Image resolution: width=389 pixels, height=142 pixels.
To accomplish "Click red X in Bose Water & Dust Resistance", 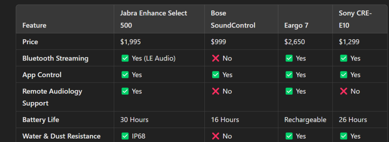I will [x=216, y=136].
